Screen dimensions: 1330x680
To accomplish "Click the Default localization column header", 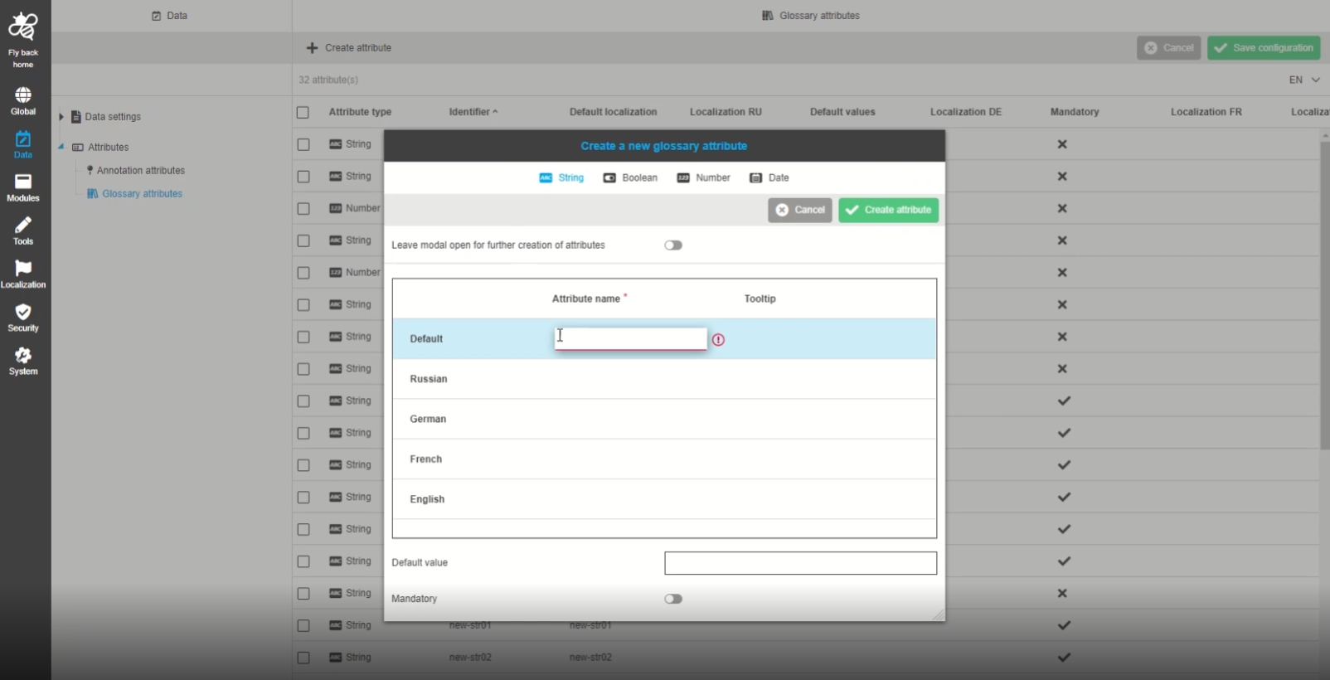I will pos(614,112).
